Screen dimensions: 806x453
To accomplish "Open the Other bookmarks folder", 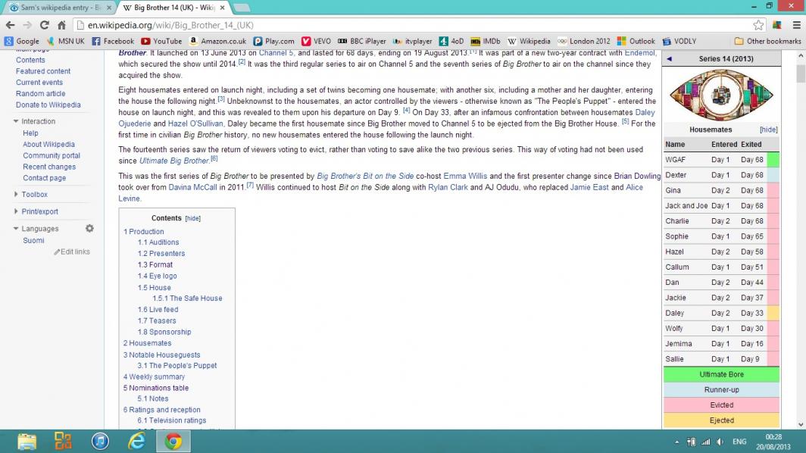I will [767, 41].
